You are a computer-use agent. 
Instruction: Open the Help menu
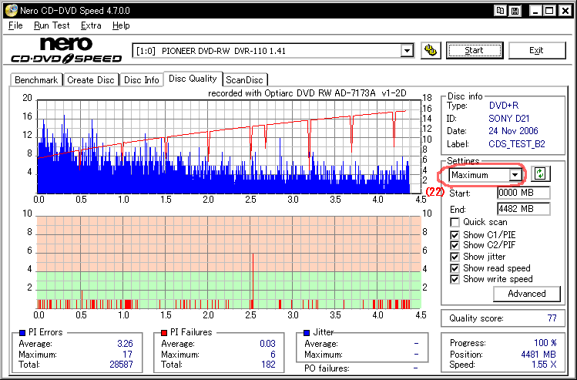click(121, 25)
